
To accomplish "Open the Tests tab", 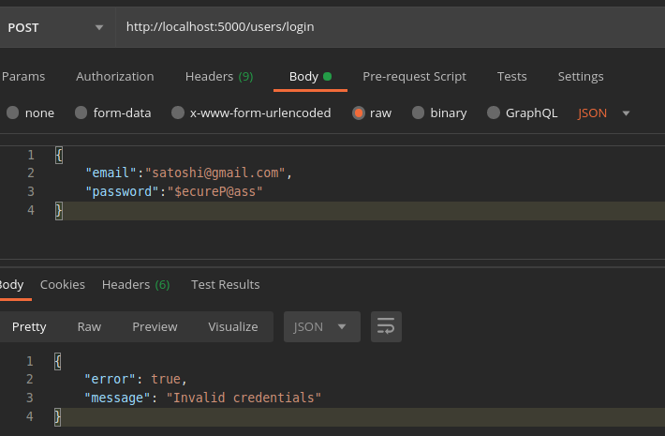I will pyautogui.click(x=511, y=76).
